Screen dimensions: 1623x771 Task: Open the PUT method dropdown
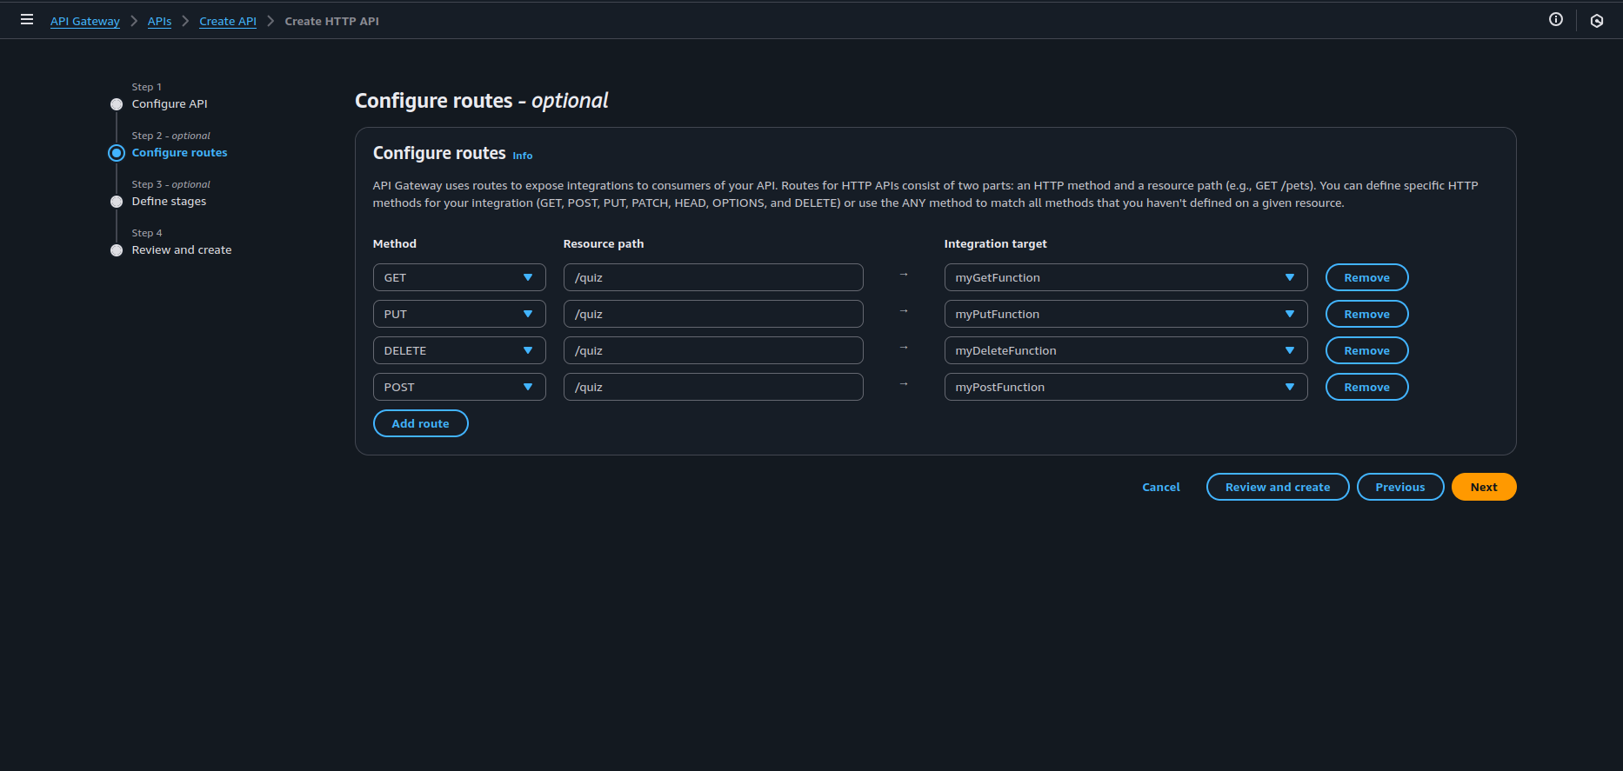tap(458, 314)
